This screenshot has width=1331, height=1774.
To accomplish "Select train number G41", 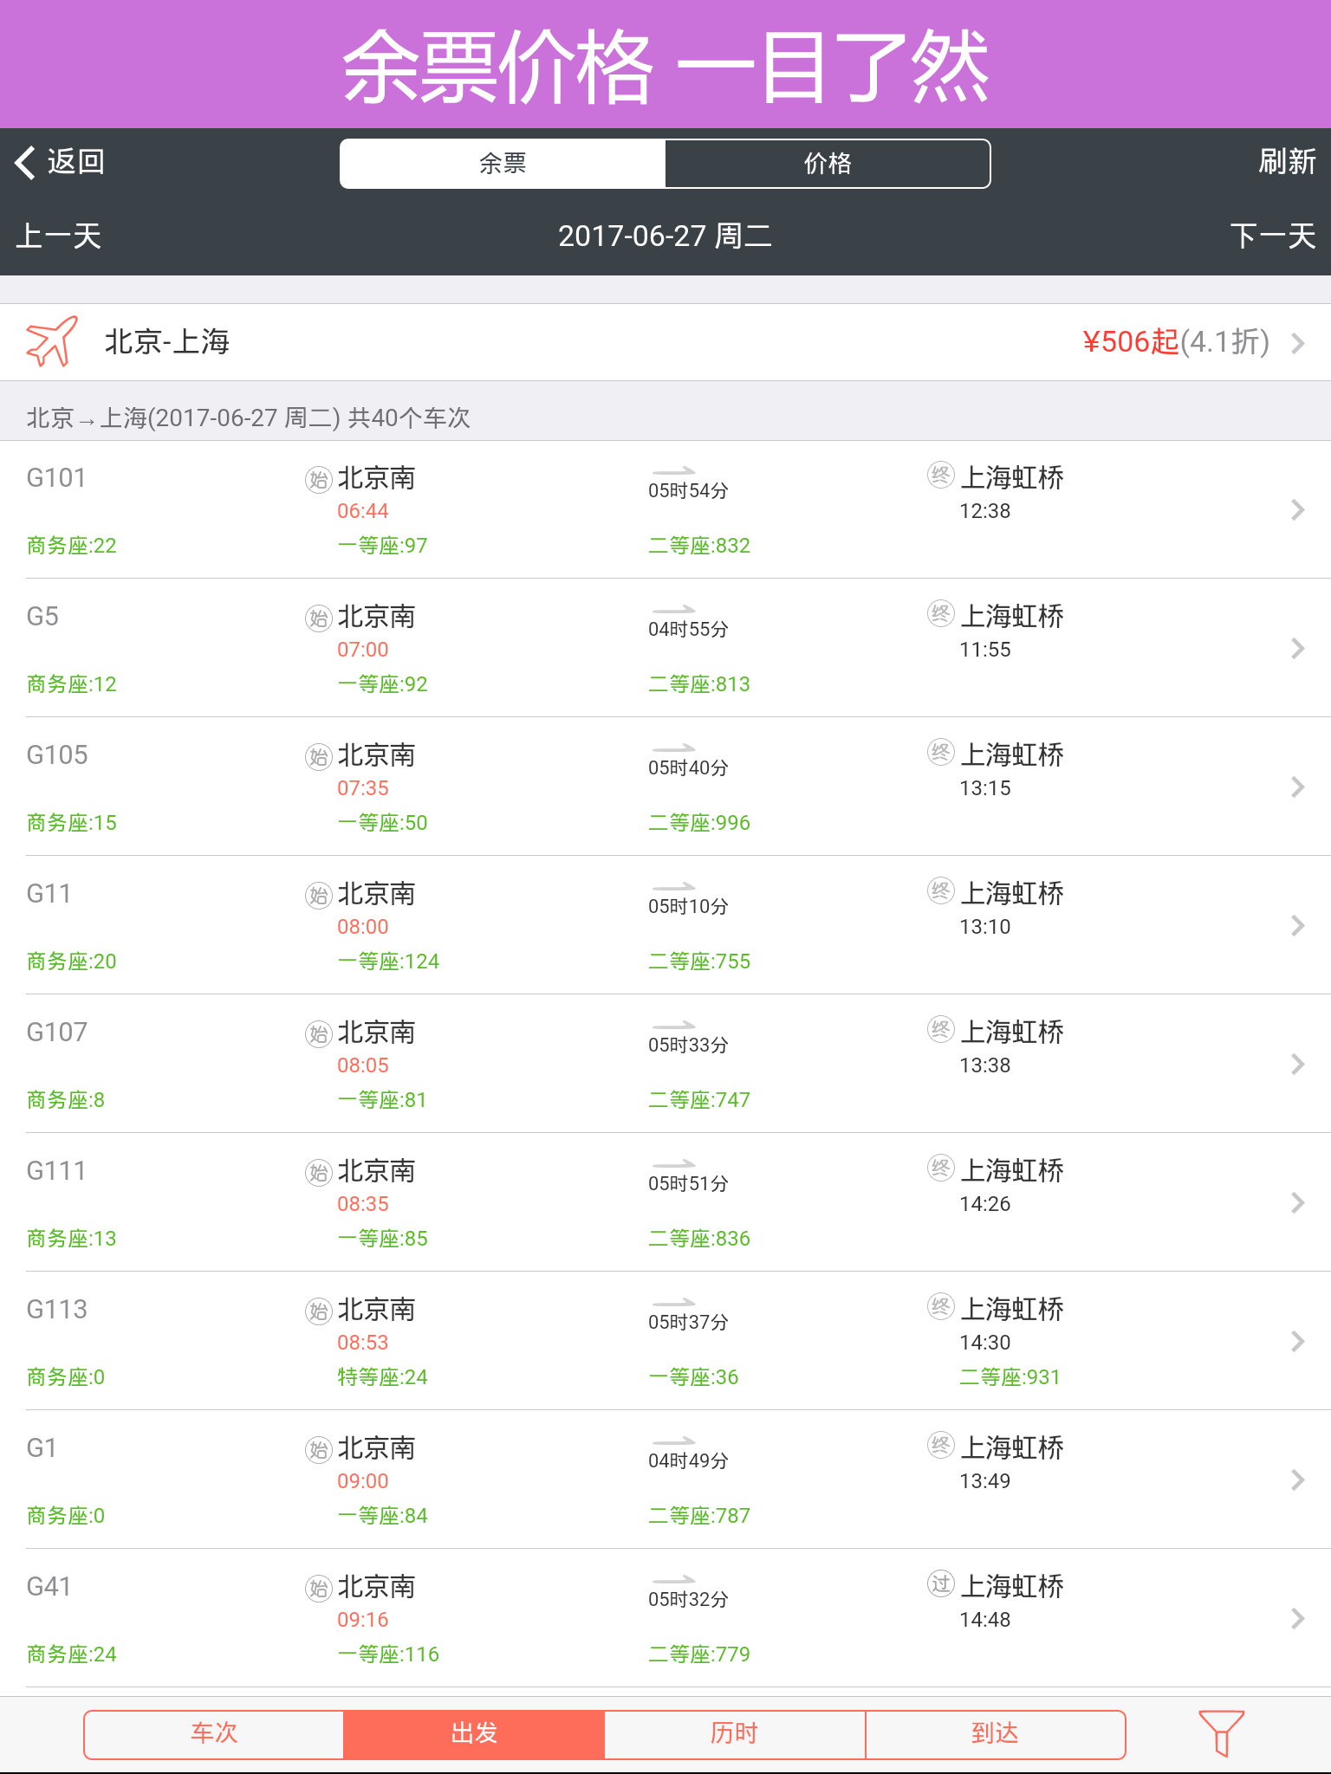I will click(49, 1587).
